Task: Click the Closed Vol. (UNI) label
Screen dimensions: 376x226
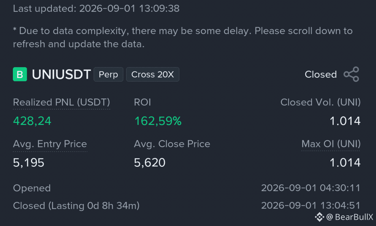Action: (321, 102)
